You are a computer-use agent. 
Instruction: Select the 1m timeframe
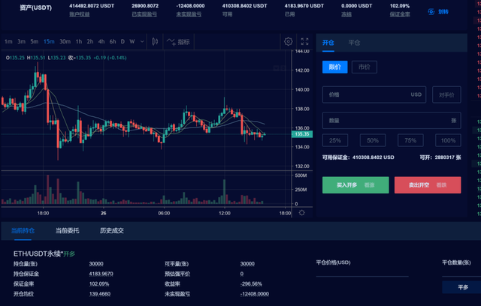[8, 41]
